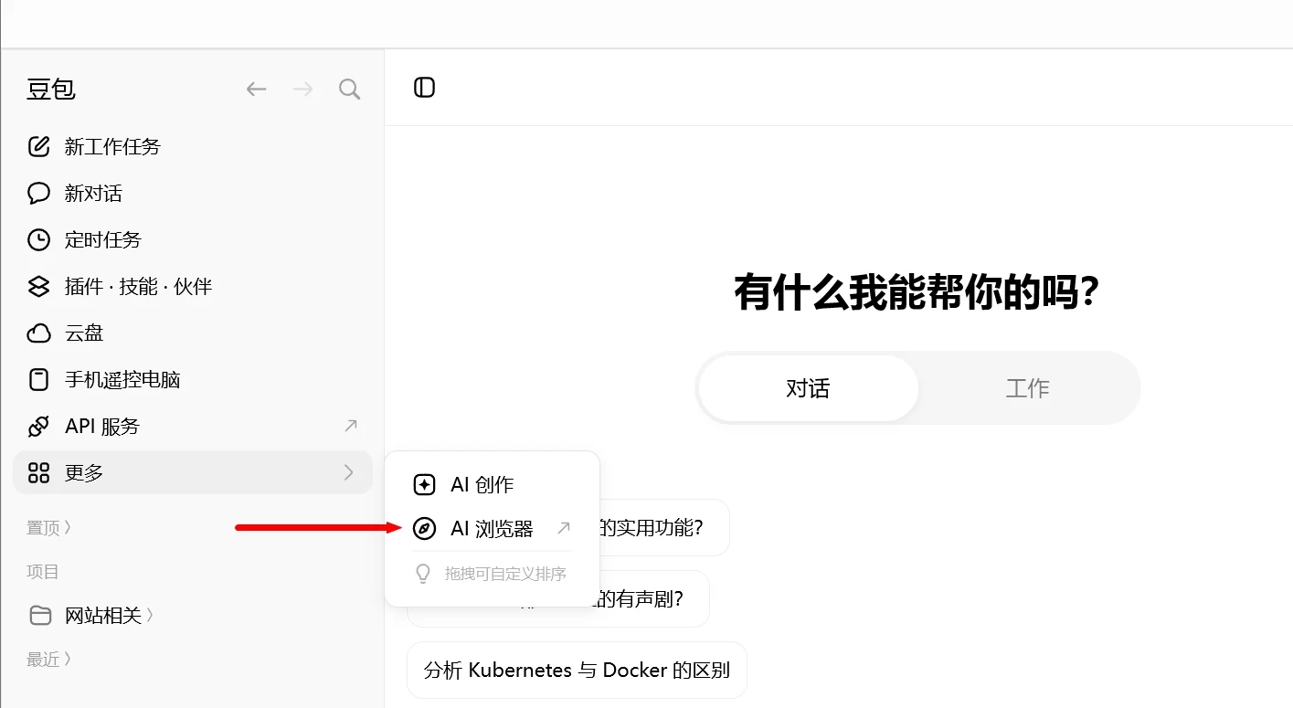Click the sparkle icon for AI 创作

(x=424, y=484)
